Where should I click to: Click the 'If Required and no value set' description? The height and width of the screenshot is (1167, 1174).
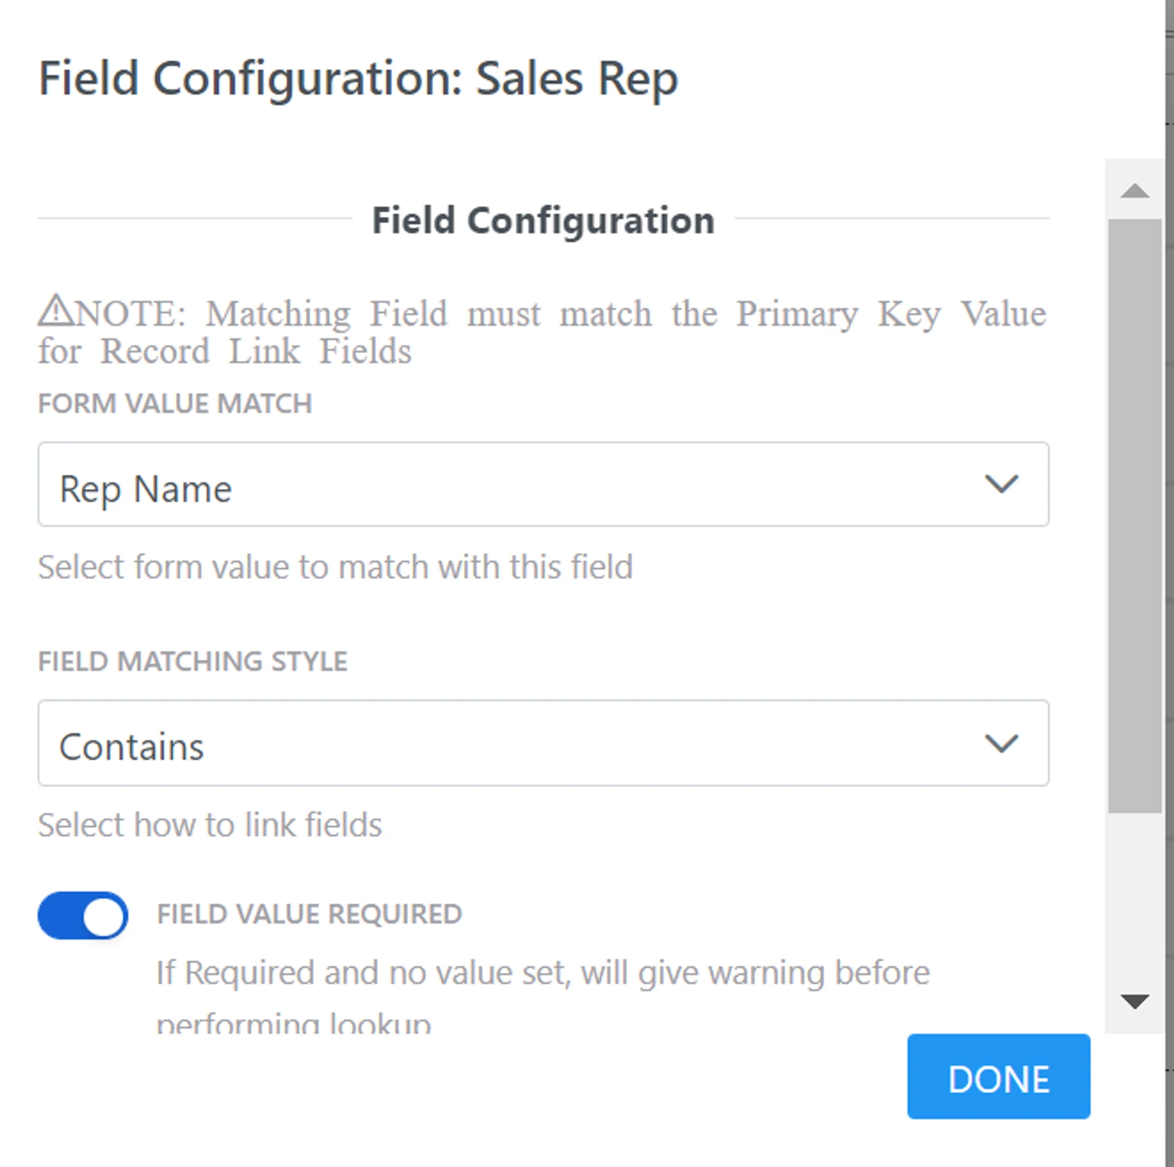tap(542, 972)
